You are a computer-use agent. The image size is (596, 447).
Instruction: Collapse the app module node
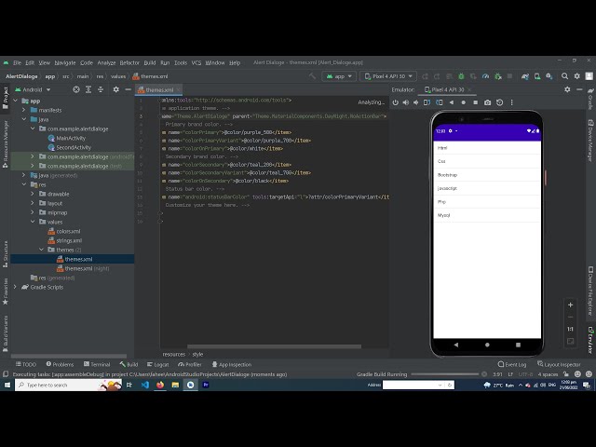click(16, 101)
